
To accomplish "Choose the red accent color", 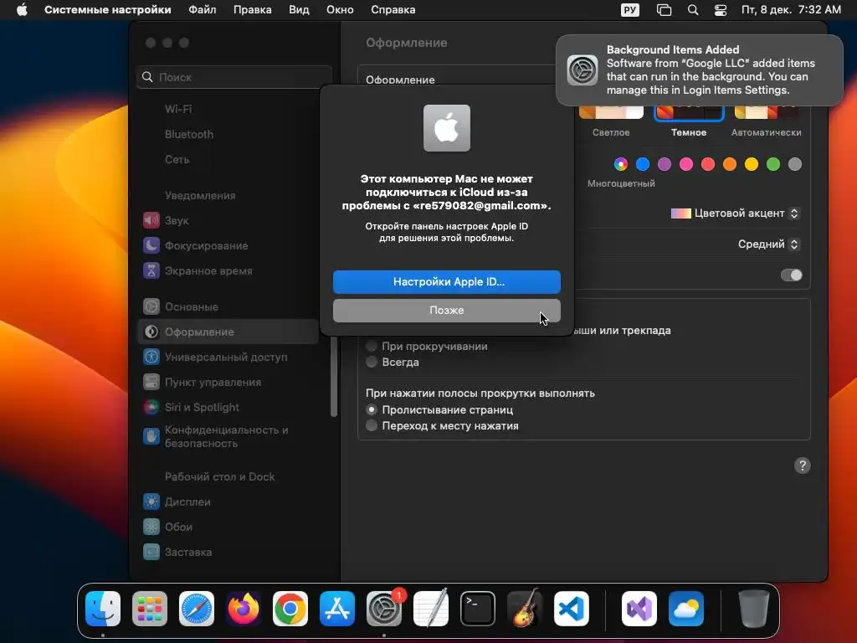I will (x=708, y=164).
